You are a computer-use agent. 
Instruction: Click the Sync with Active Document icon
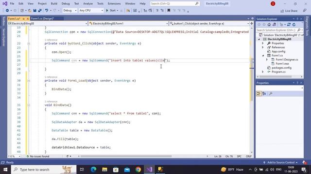coord(289,25)
